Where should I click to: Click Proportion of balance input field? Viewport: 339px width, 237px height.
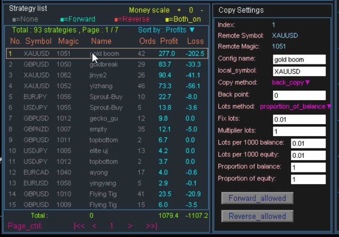click(308, 167)
